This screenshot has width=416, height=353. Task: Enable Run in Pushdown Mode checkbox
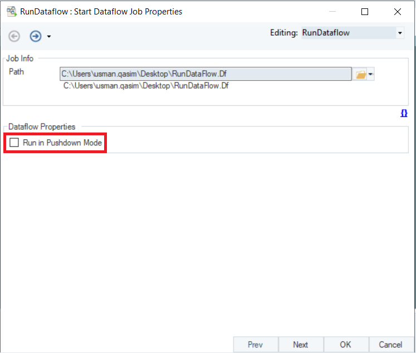tap(14, 143)
